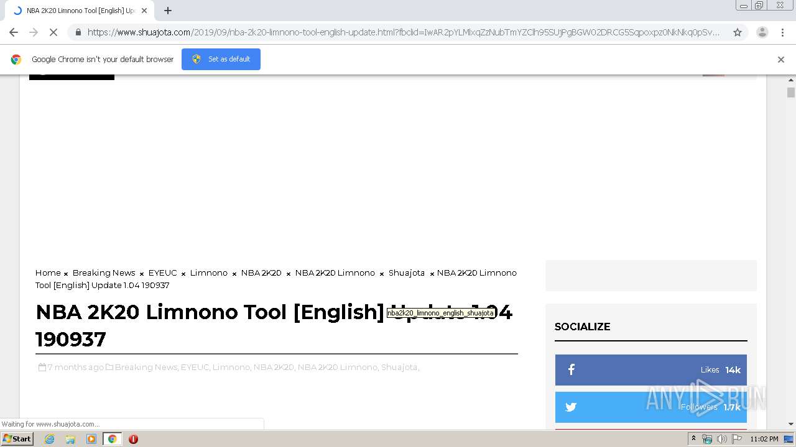The height and width of the screenshot is (447, 796).
Task: Open the Chrome profile avatar
Action: 762,32
